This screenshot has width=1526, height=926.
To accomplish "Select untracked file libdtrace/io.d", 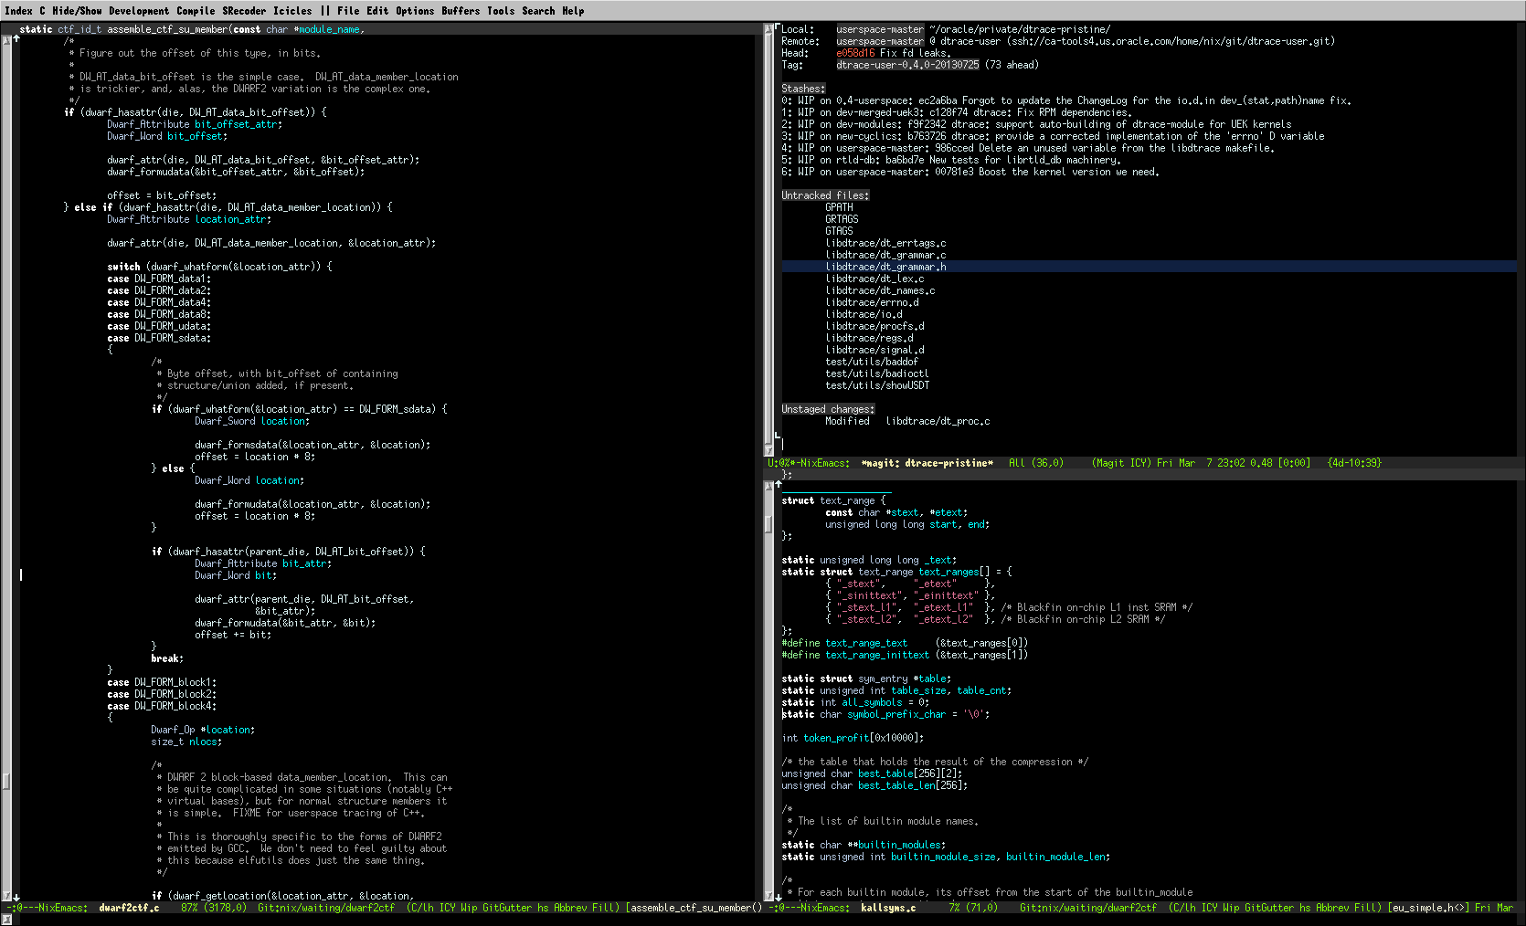I will [864, 314].
